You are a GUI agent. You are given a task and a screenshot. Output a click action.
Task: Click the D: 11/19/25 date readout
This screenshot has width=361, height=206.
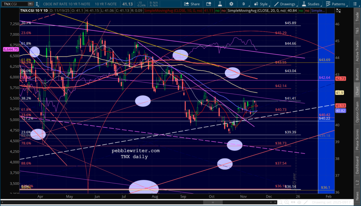tap(59, 11)
